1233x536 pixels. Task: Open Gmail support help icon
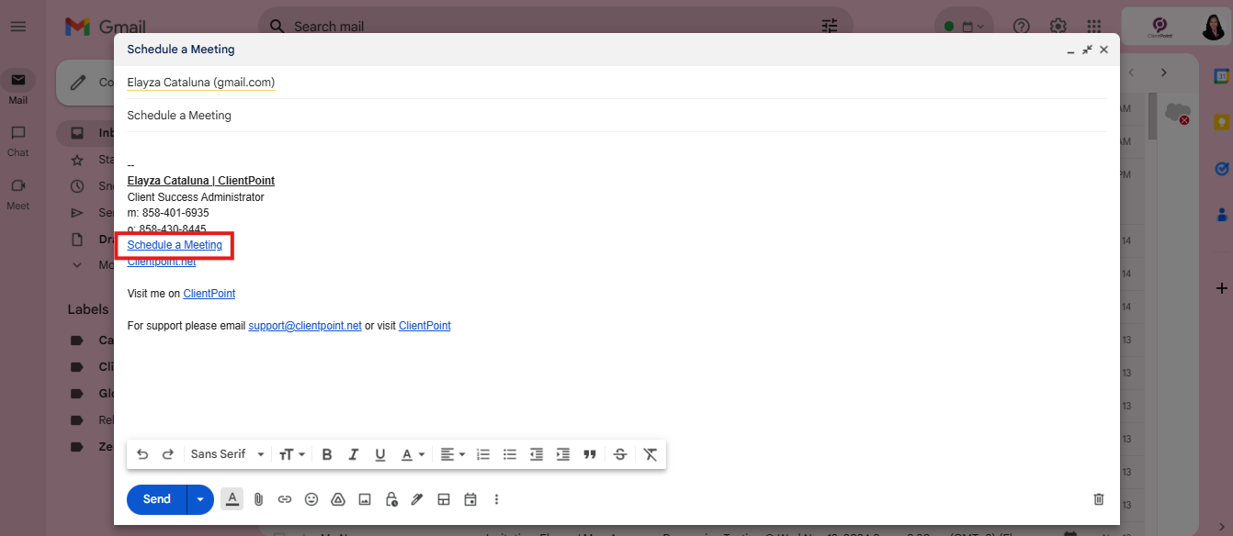[1022, 27]
